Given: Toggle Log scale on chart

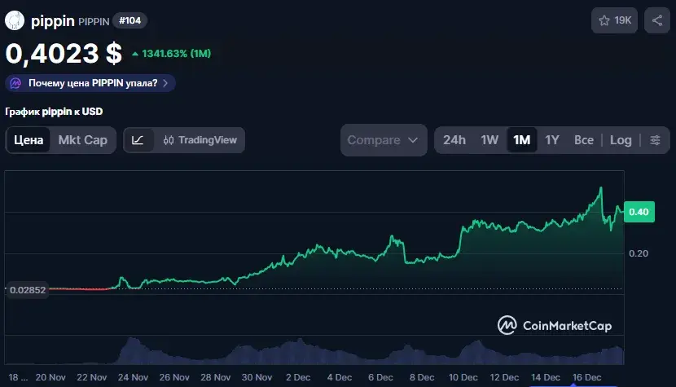Looking at the screenshot, I should (621, 140).
